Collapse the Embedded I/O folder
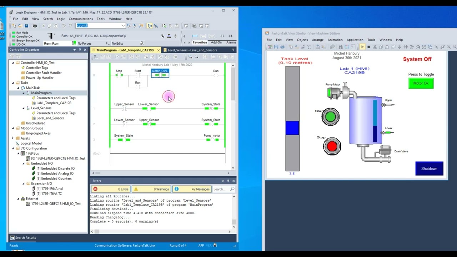 pyautogui.click(x=24, y=163)
